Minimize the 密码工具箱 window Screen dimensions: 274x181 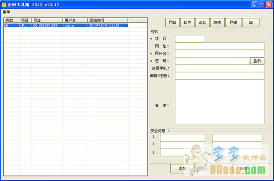(x=255, y=5)
